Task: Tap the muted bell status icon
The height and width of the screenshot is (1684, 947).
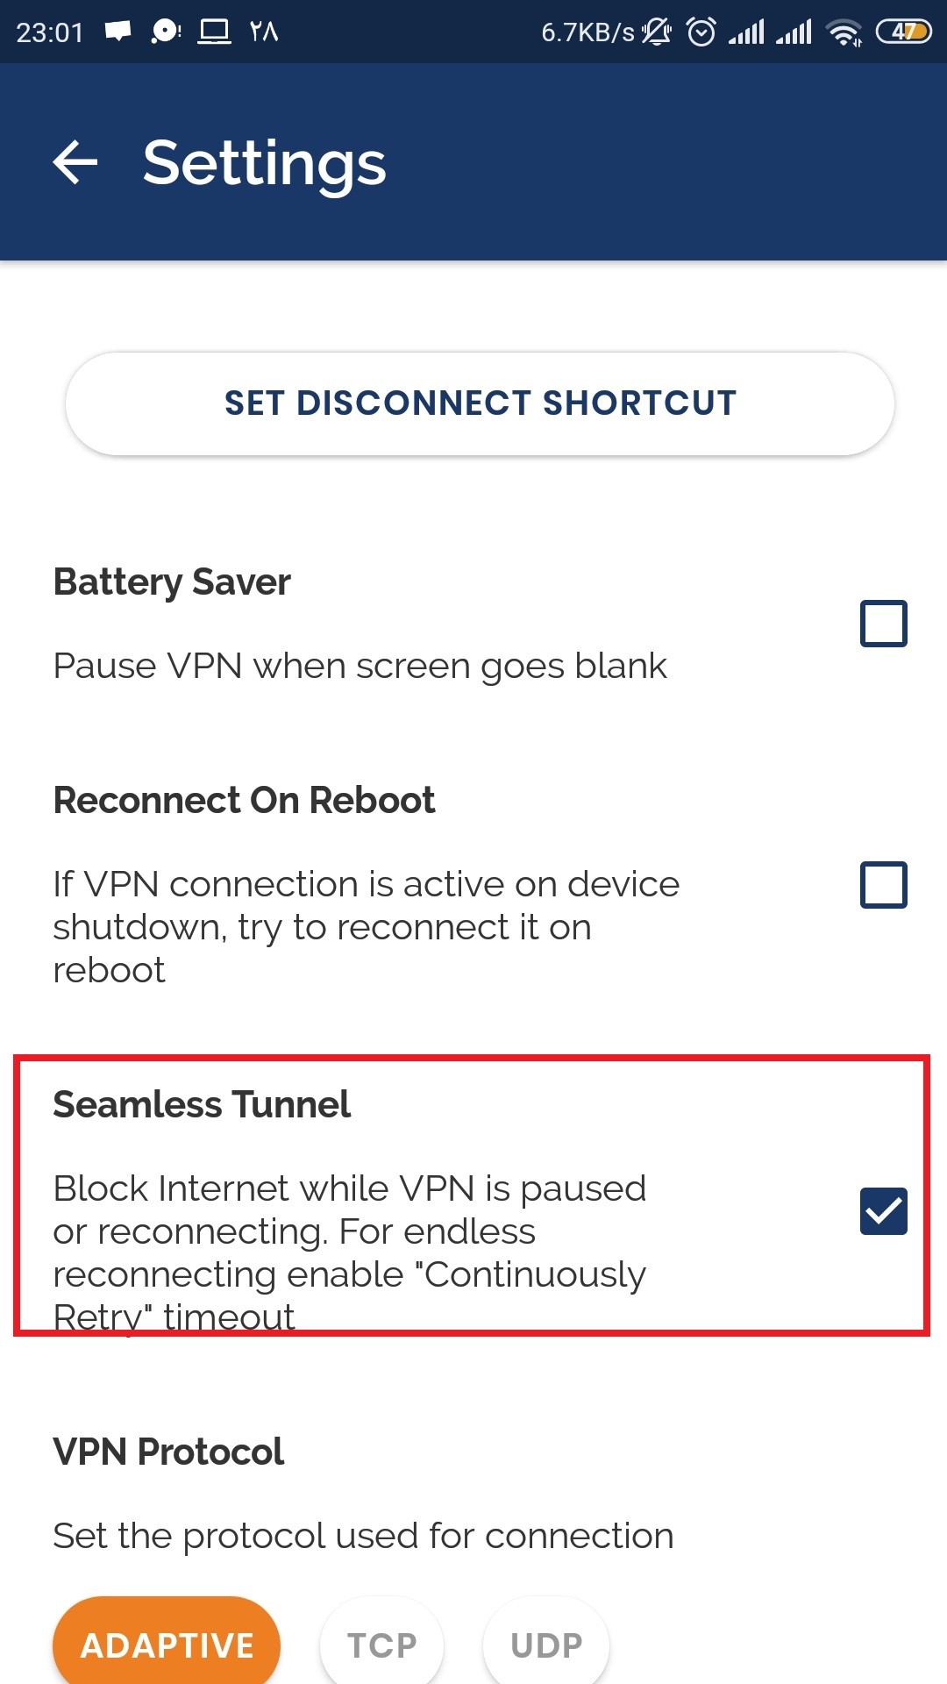Action: 656,32
